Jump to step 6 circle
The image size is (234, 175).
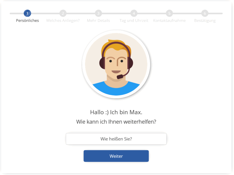(205, 13)
